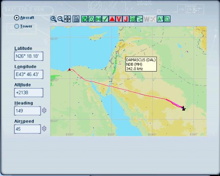The image size is (220, 176).
Task: Click the DAMASCUS (DAL) NDB tooltip
Action: pyautogui.click(x=141, y=64)
